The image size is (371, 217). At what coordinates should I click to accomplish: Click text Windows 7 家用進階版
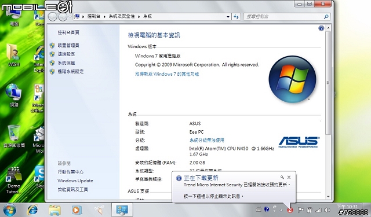158,56
